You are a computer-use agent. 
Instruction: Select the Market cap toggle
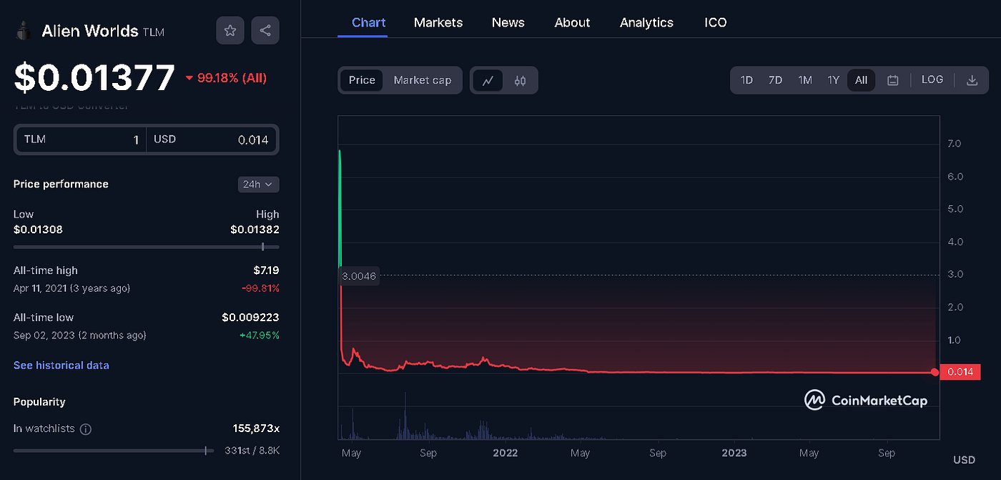pos(423,80)
